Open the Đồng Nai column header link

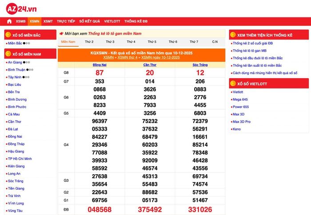[100, 65]
